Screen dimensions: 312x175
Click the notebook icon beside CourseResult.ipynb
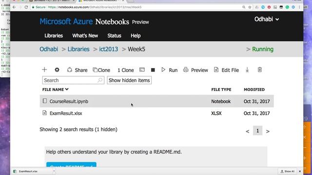click(45, 101)
